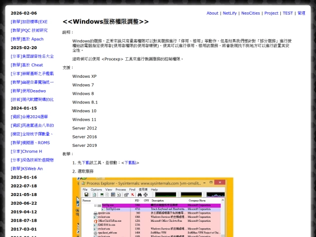Expand the 2022-07-18 date group
The height and width of the screenshot is (237, 316).
[24, 186]
